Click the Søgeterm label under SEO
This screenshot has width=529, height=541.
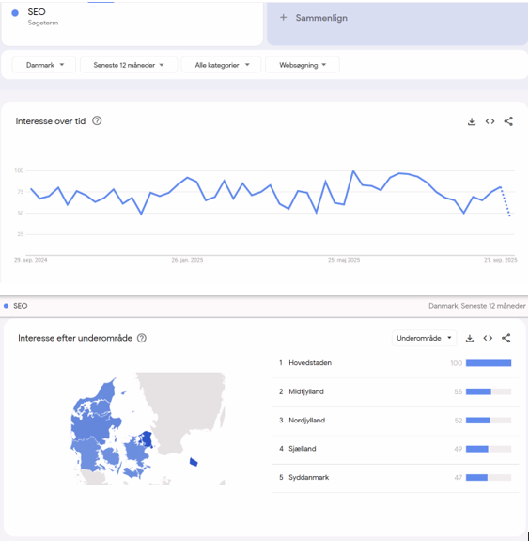(x=43, y=24)
